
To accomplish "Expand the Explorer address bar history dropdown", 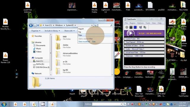I will [x=92, y=25].
